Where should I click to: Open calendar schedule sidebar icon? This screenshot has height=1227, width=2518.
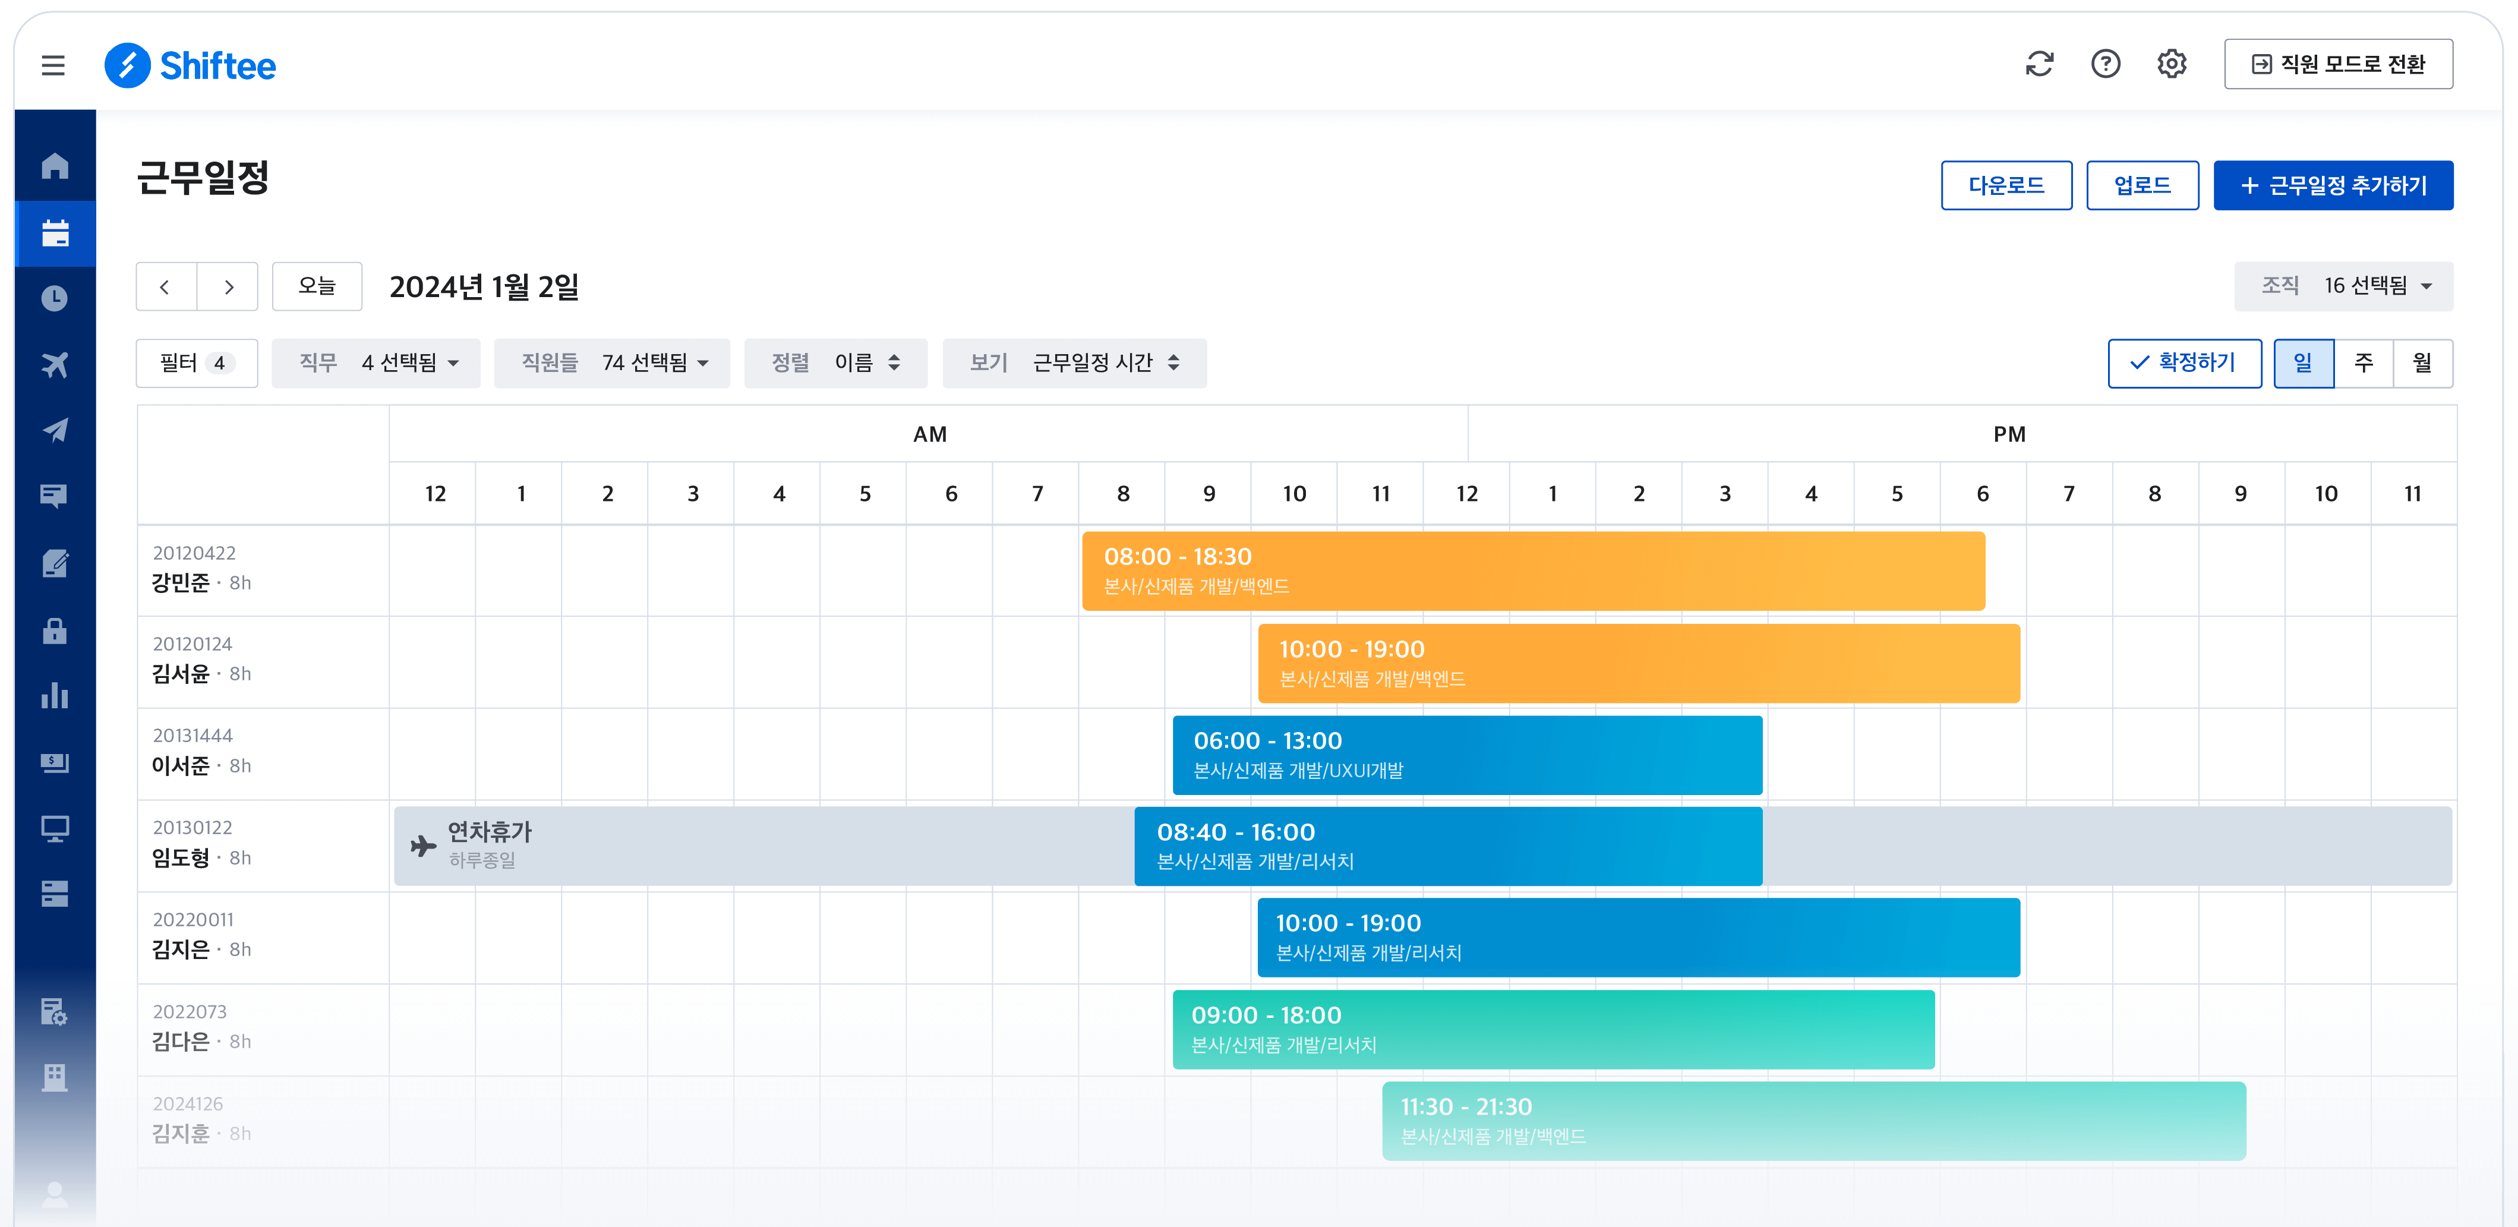tap(55, 233)
